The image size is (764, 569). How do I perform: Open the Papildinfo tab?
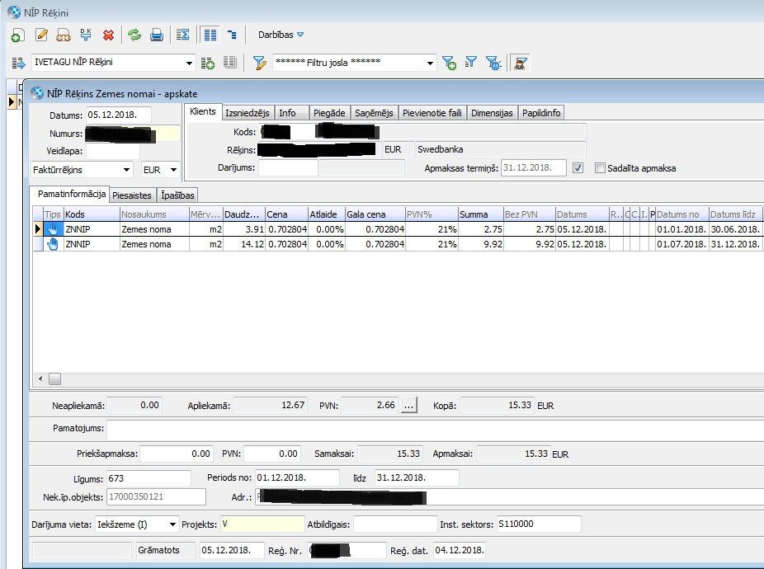click(x=541, y=113)
